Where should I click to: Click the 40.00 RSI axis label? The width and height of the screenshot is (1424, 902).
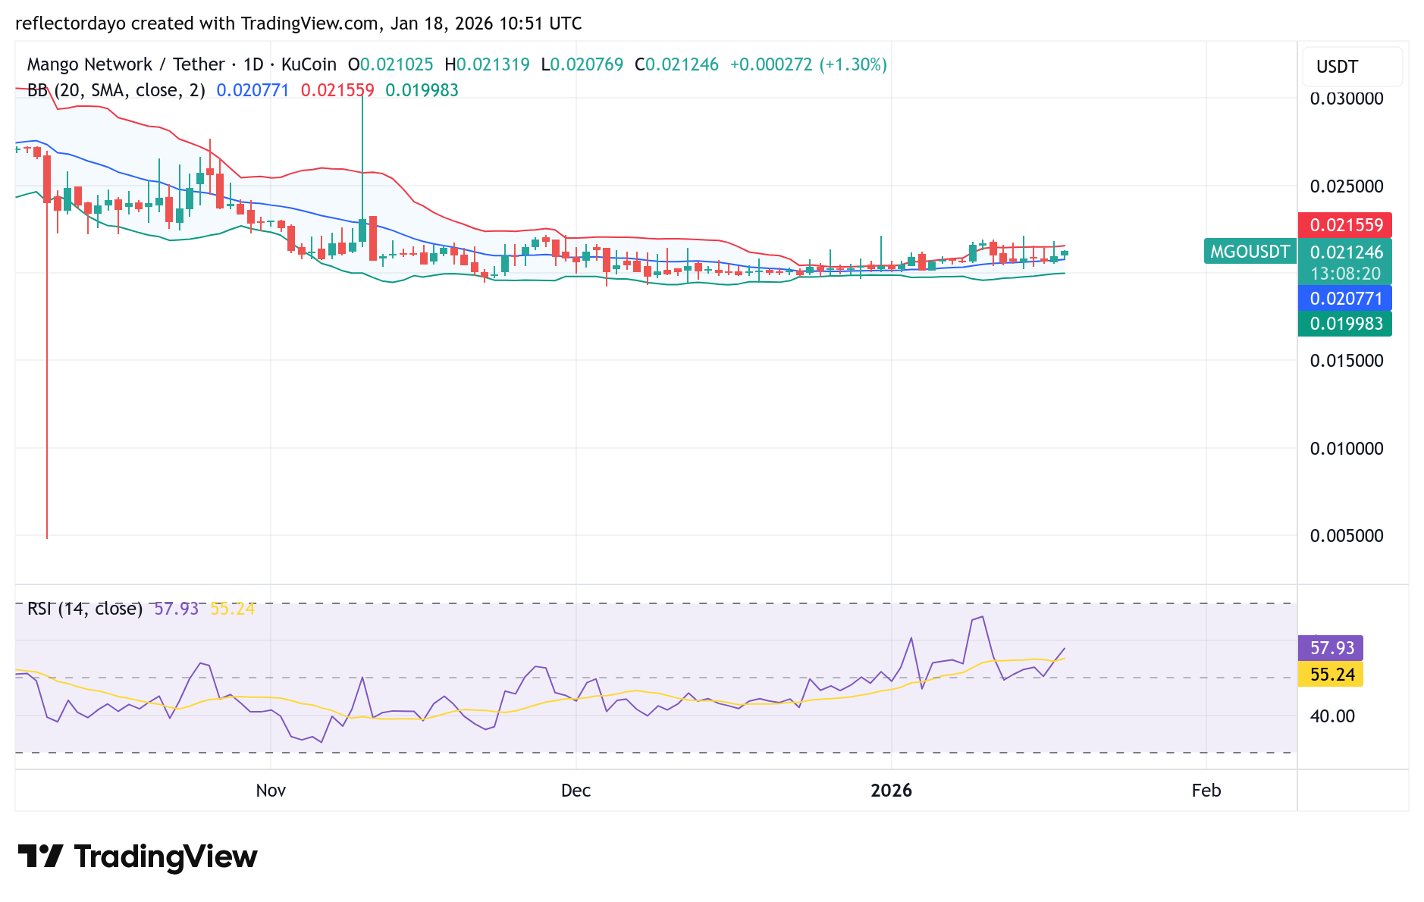tap(1332, 716)
